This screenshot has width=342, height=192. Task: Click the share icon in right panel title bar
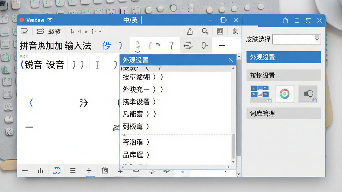[x=285, y=20]
